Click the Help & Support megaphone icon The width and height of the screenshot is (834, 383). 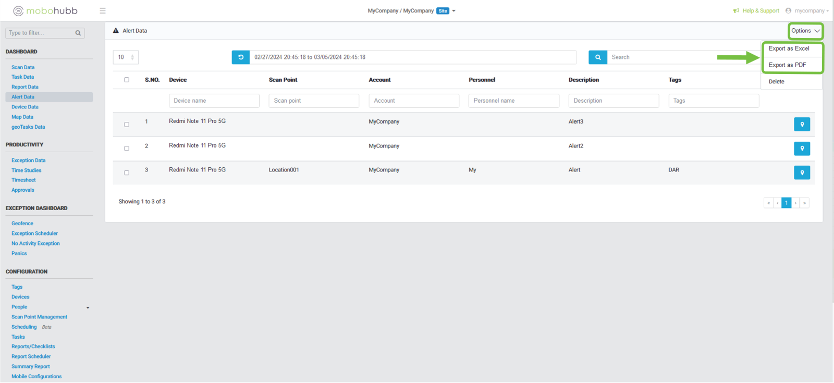[x=736, y=11]
